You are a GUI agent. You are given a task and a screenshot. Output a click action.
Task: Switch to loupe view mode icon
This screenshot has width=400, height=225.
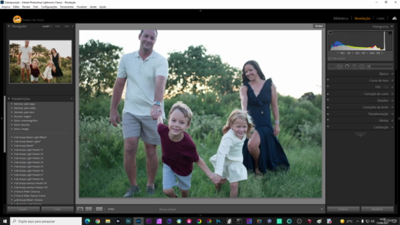click(x=80, y=209)
